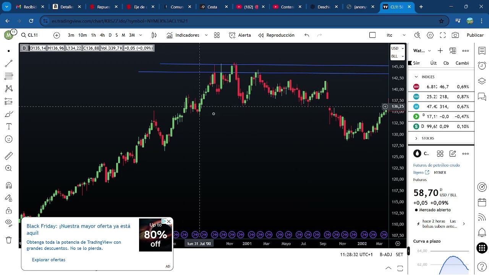Expand the STOCKS watchlist section
This screenshot has width=489, height=275.
tap(416, 138)
